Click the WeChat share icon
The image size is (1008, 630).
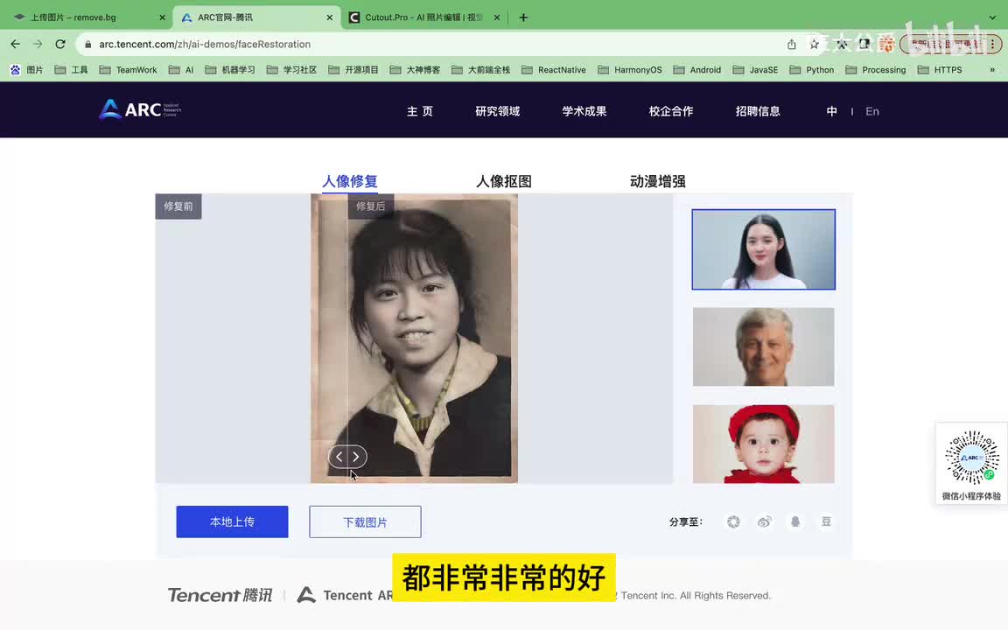733,521
